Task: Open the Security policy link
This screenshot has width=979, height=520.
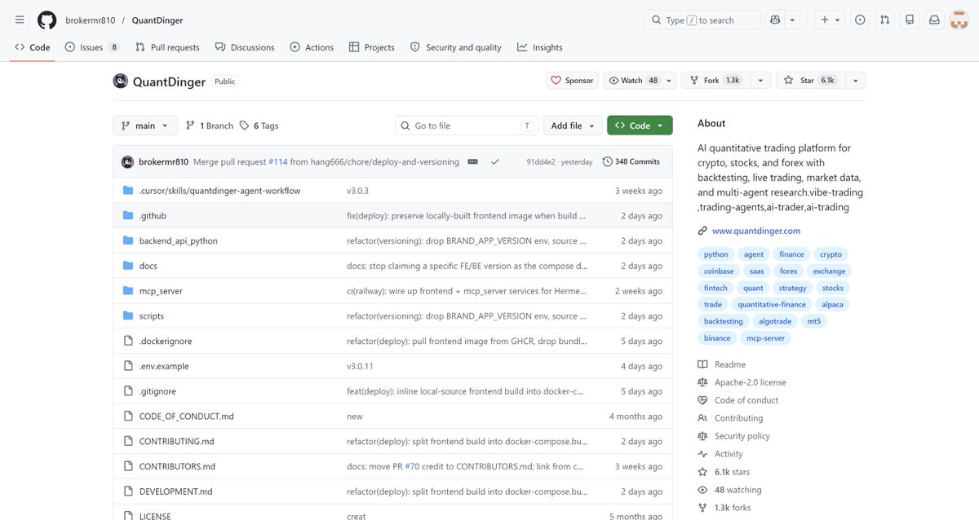Action: tap(733, 436)
